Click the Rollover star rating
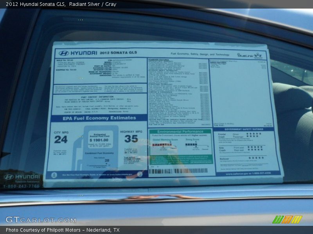This screenshot has height=234, width=313. pyautogui.click(x=256, y=158)
